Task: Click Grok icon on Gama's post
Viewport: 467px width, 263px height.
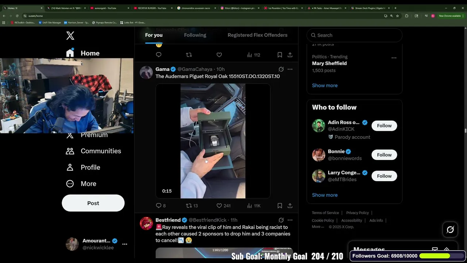Action: 281,69
